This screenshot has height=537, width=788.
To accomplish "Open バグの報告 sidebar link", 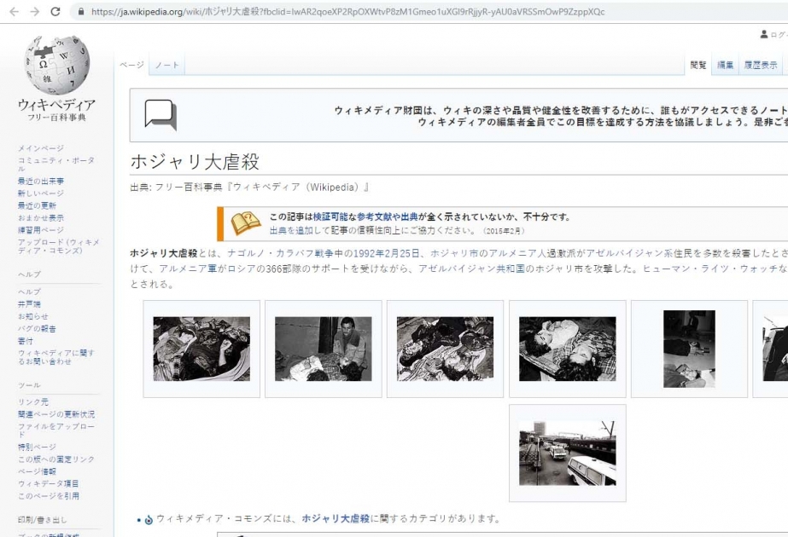I will (38, 329).
